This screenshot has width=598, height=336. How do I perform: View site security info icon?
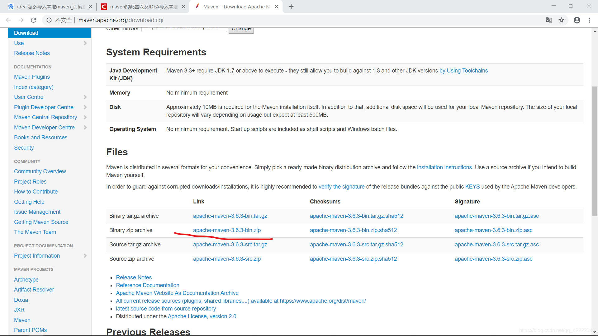(49, 20)
